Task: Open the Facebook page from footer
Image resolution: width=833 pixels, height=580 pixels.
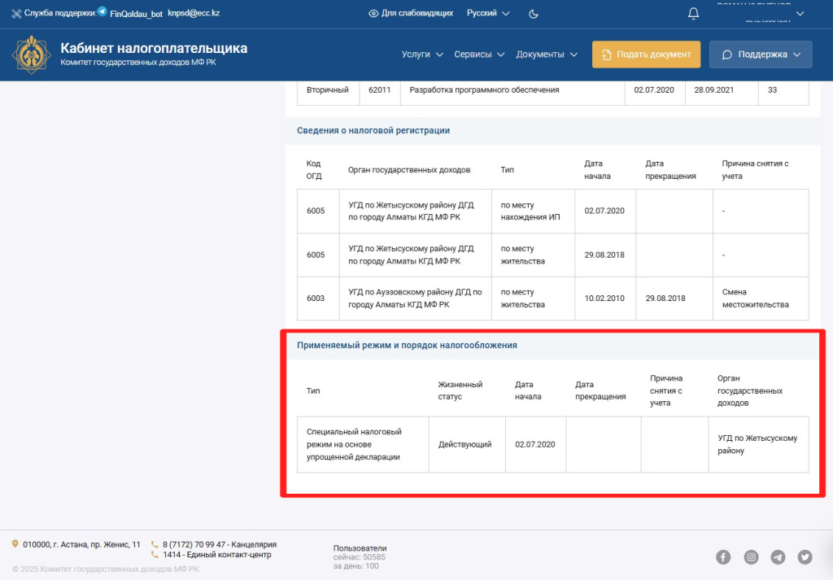Action: click(x=723, y=557)
